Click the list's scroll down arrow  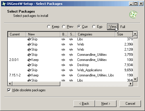[135, 79]
